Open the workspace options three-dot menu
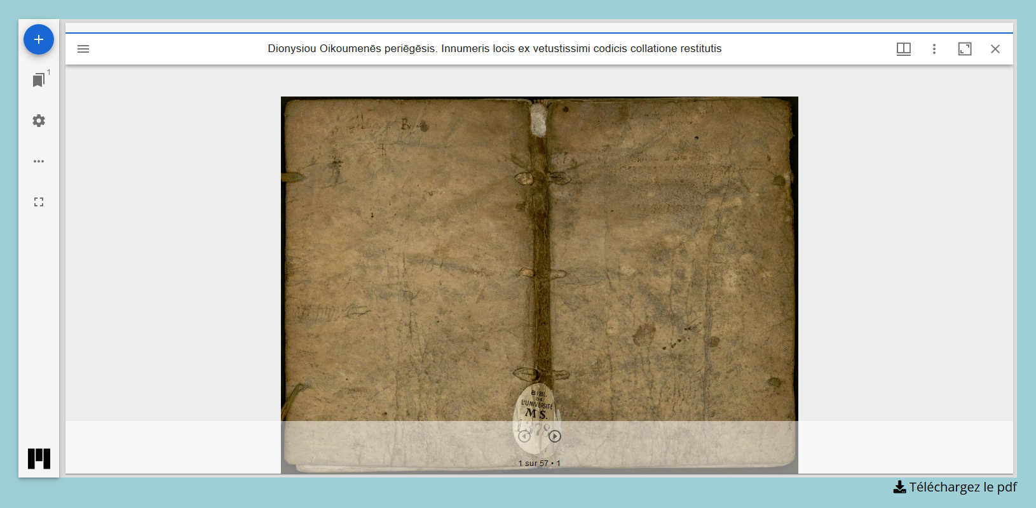 (39, 161)
